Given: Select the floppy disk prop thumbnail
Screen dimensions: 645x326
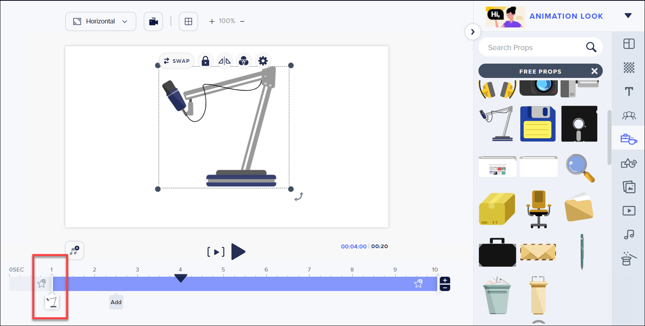Looking at the screenshot, I should coord(538,124).
